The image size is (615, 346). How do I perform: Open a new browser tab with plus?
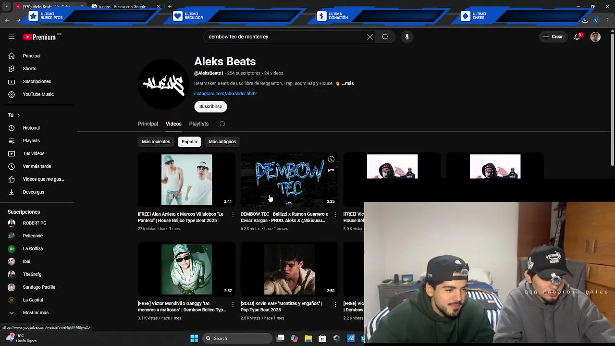[x=170, y=7]
